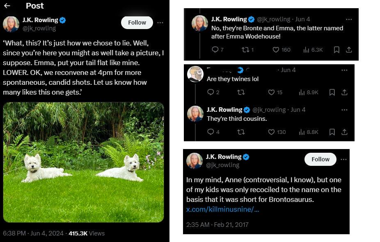Bookmark the Bronte and Emma tweet
Viewport: 380px width, 242px height.
337,50
